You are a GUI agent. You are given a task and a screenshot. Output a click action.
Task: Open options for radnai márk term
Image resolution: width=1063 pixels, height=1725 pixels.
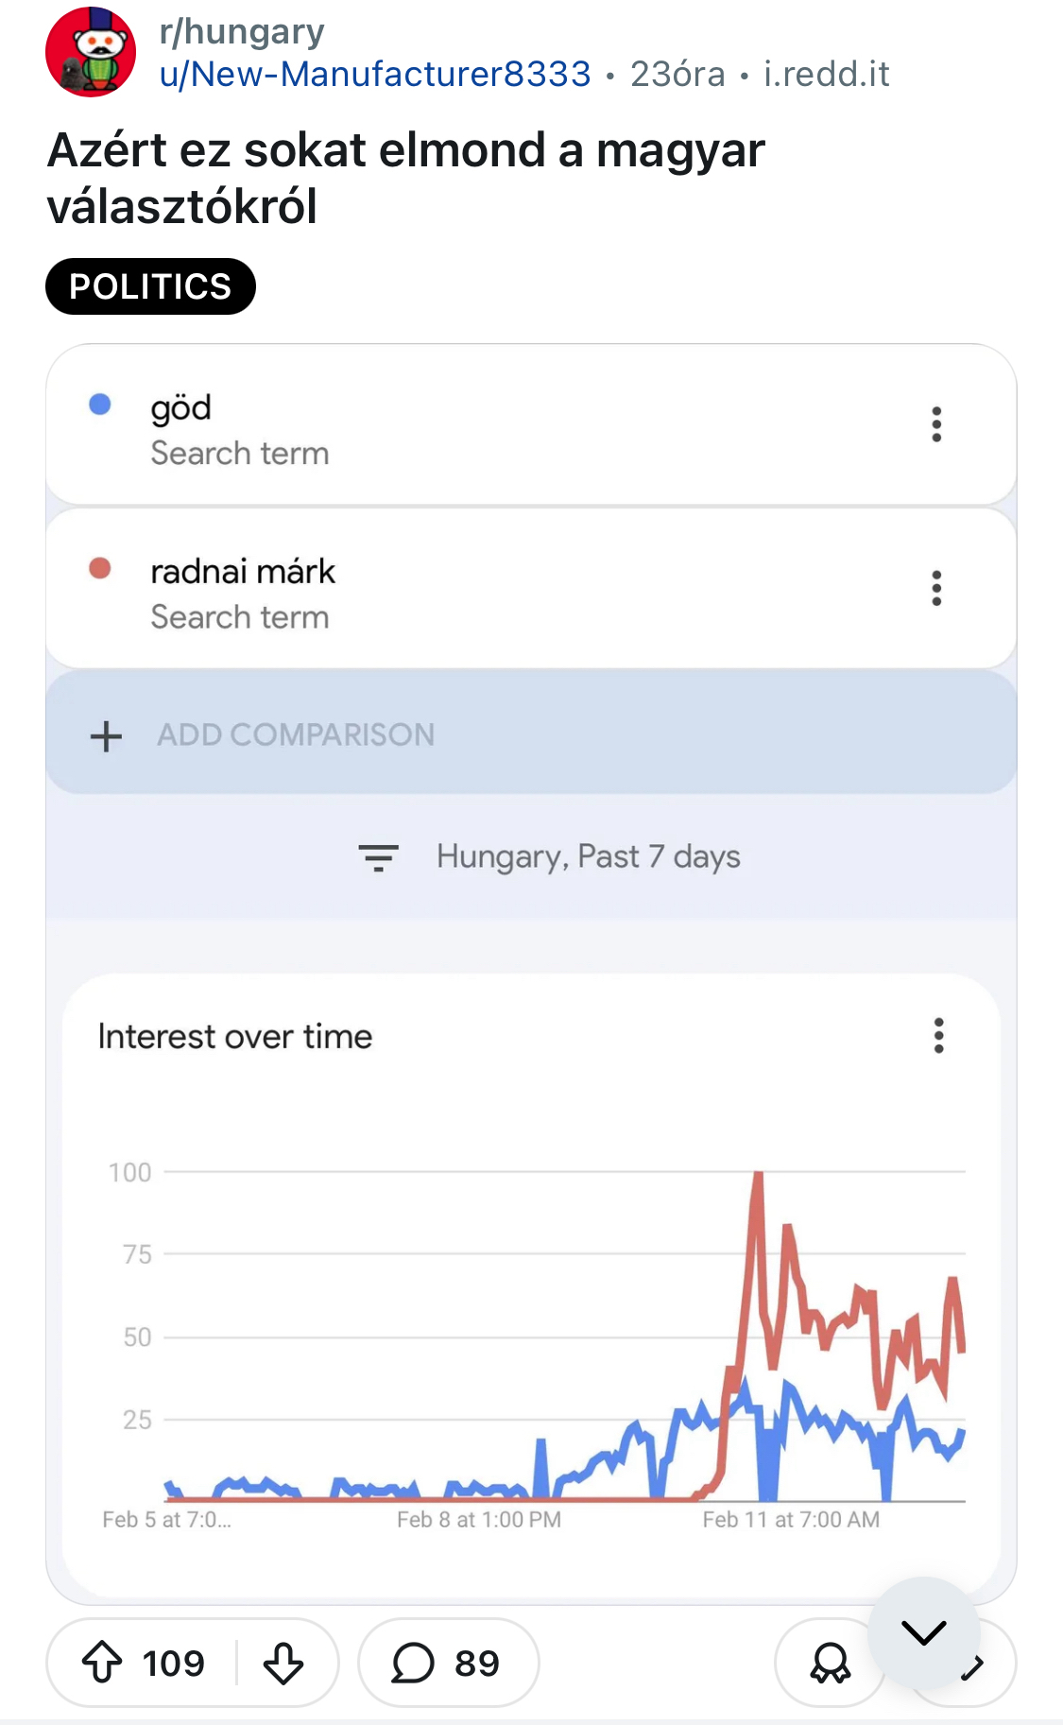click(x=936, y=588)
